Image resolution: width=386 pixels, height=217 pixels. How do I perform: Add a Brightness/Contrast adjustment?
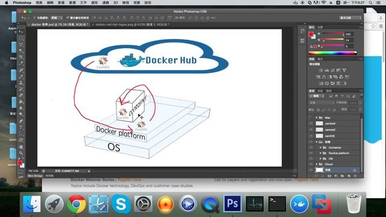(321, 71)
